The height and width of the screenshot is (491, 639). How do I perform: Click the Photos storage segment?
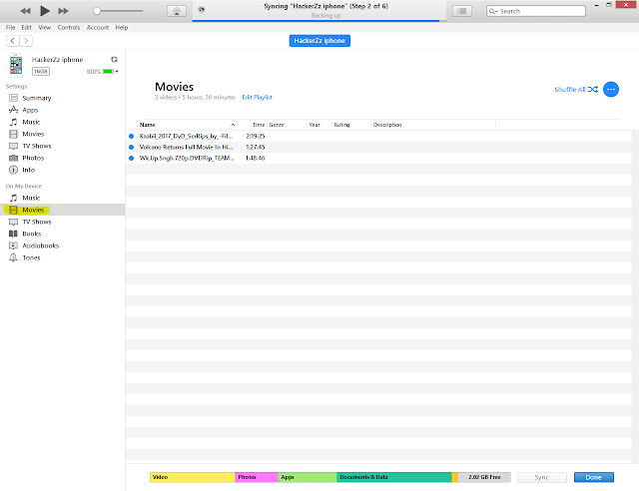(257, 477)
